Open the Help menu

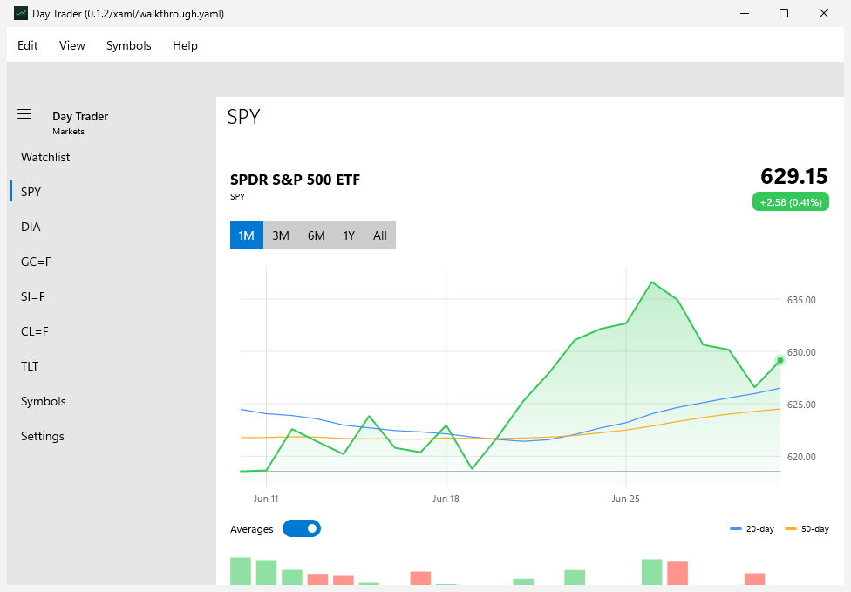(185, 45)
